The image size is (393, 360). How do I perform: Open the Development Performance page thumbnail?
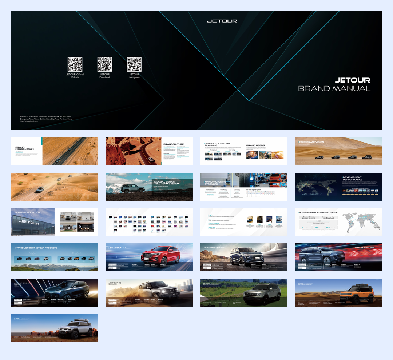click(x=338, y=187)
